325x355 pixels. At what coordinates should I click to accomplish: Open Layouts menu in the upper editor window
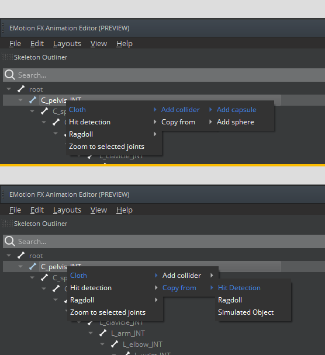(x=67, y=43)
